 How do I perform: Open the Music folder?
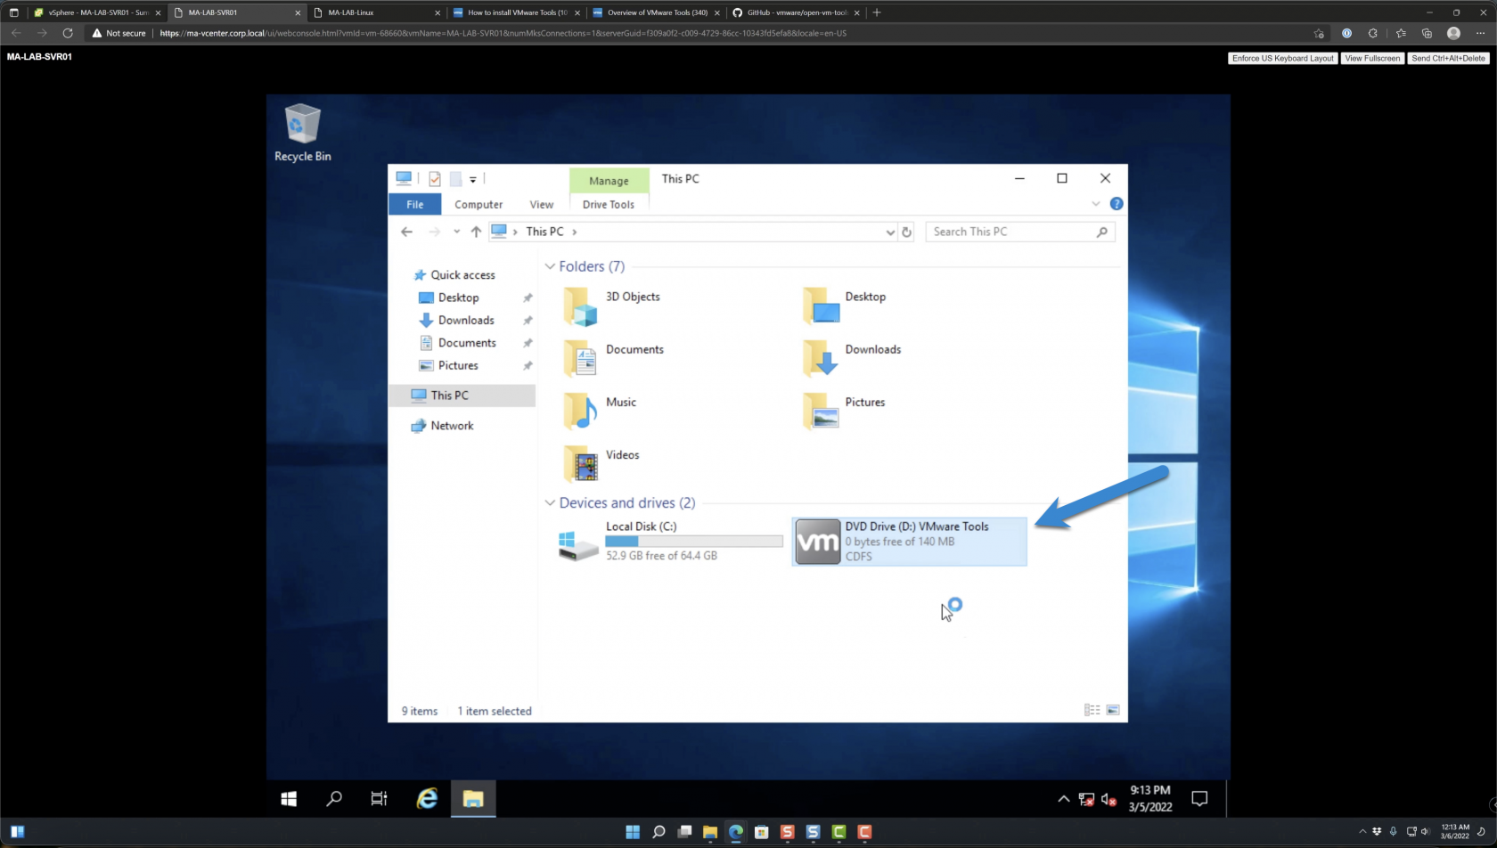click(601, 411)
